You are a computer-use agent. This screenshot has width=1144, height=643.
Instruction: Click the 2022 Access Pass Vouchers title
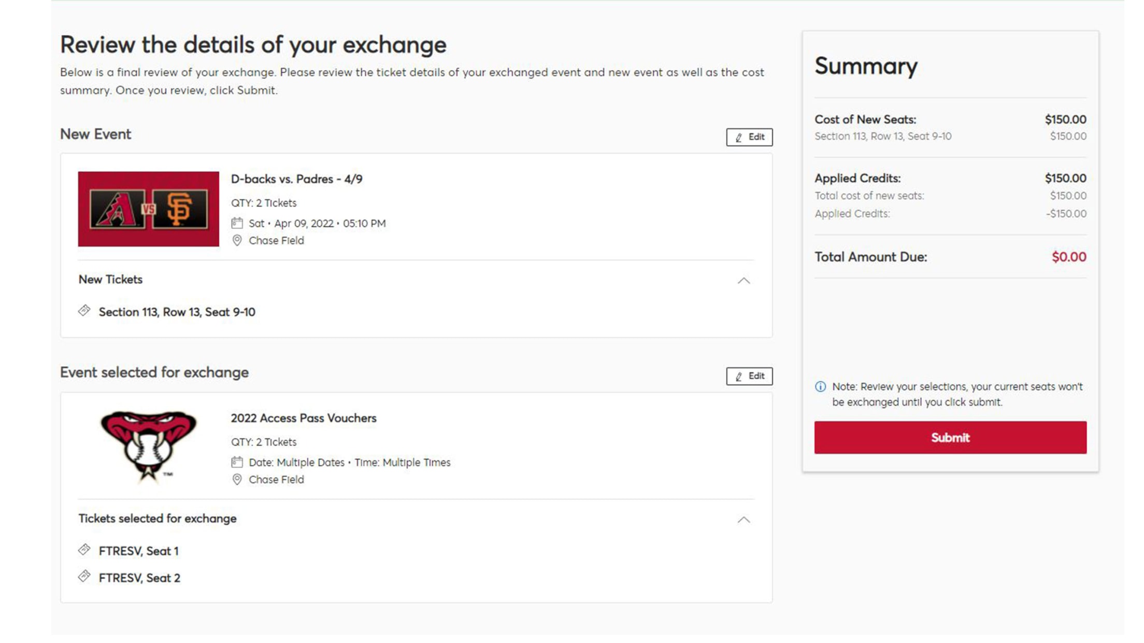tap(304, 418)
